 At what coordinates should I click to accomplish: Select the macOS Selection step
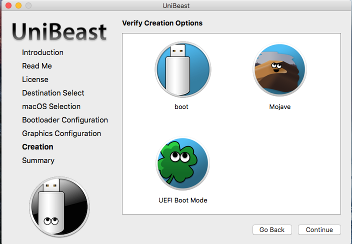pyautogui.click(x=51, y=106)
